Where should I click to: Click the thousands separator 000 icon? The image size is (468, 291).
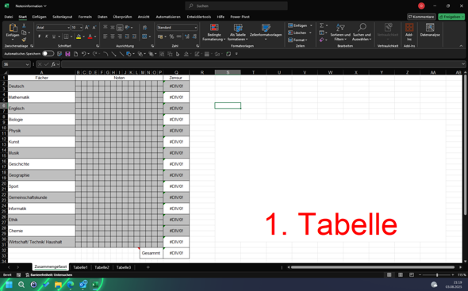(178, 36)
